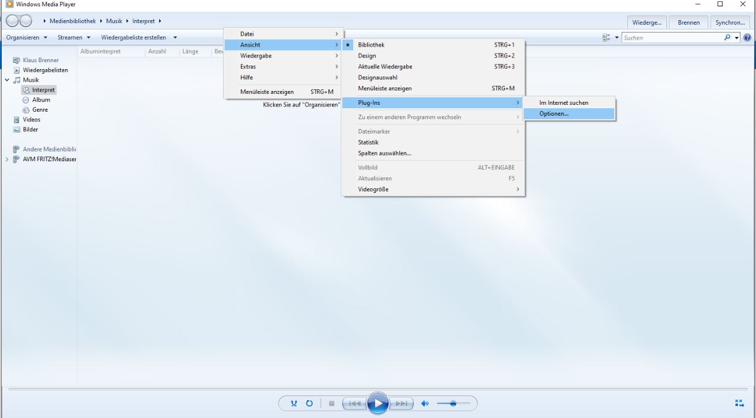This screenshot has width=756, height=418.
Task: Click the Windows Media Player title icon
Action: [9, 5]
